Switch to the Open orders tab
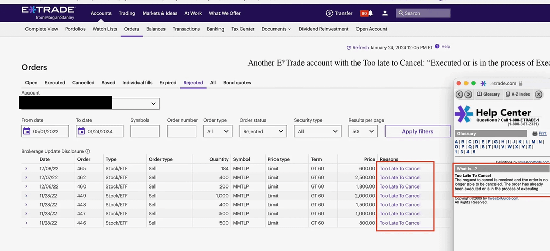The width and height of the screenshot is (550, 251). (x=31, y=83)
